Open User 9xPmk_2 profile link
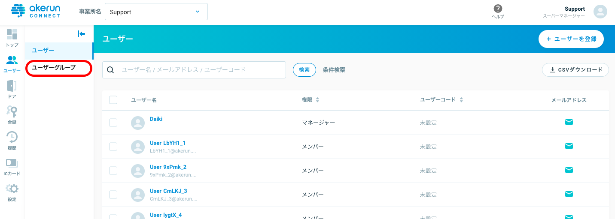This screenshot has height=219, width=615. tap(168, 167)
